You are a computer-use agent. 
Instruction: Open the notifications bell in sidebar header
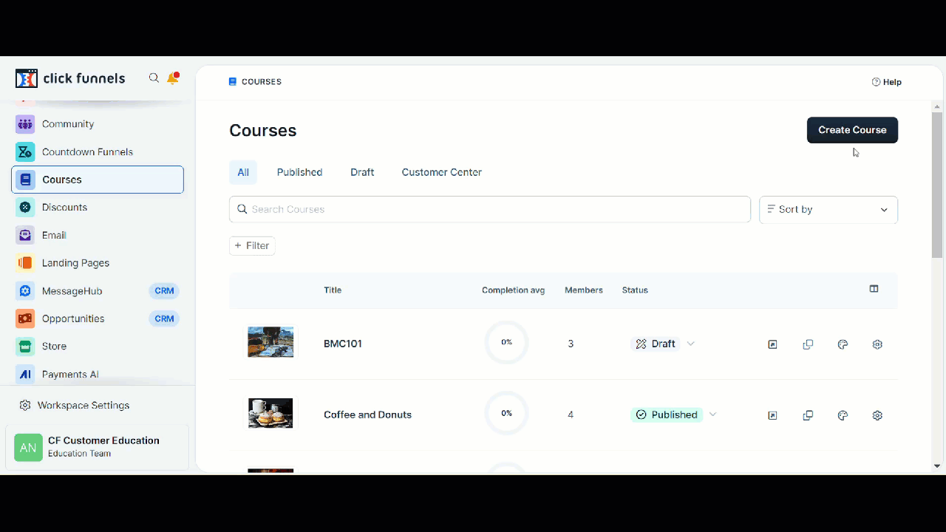(x=173, y=78)
